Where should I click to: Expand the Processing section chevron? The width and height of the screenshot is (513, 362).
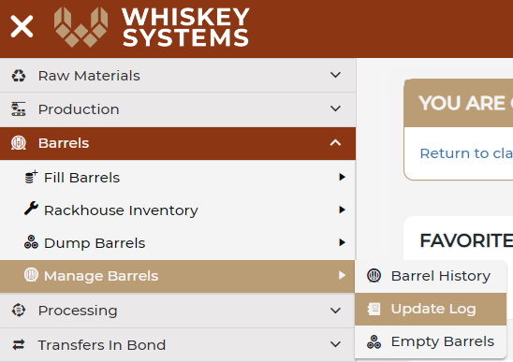(335, 311)
